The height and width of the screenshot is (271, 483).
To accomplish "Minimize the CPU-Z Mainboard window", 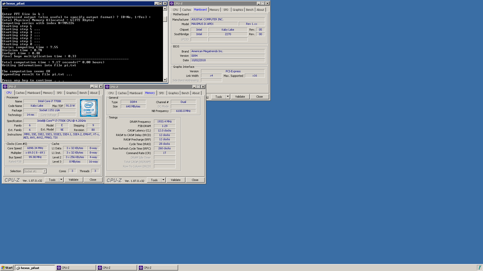I will tap(258, 4).
